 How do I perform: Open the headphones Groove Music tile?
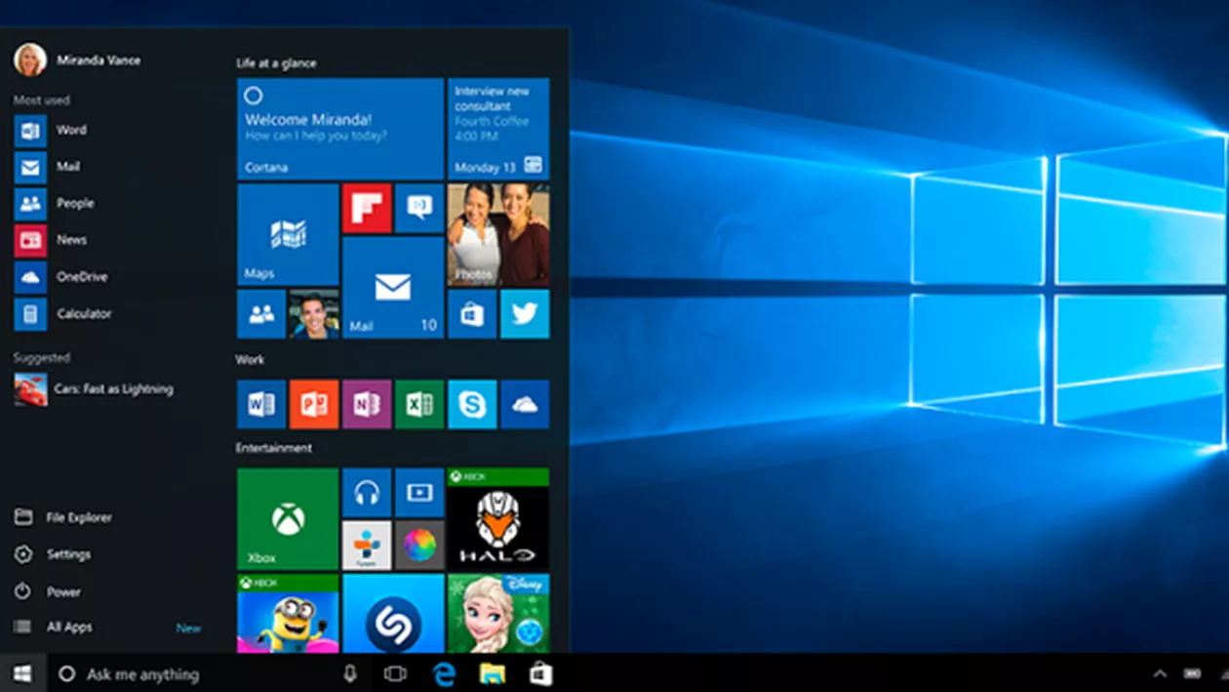[367, 493]
